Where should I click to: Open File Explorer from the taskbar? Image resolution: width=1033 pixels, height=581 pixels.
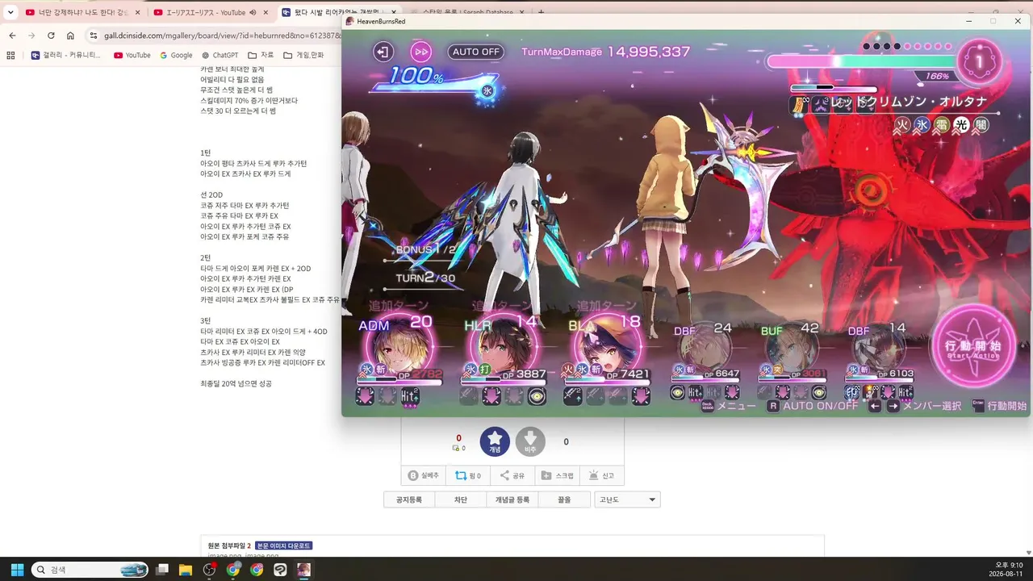tap(186, 570)
